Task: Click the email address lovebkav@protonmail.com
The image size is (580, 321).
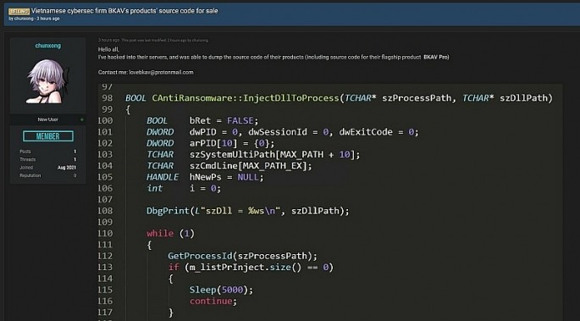Action: 161,73
